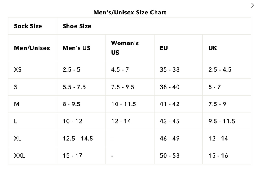Click the Men's/Unisex Size Chart title
This screenshot has width=254, height=172.
[x=130, y=12]
